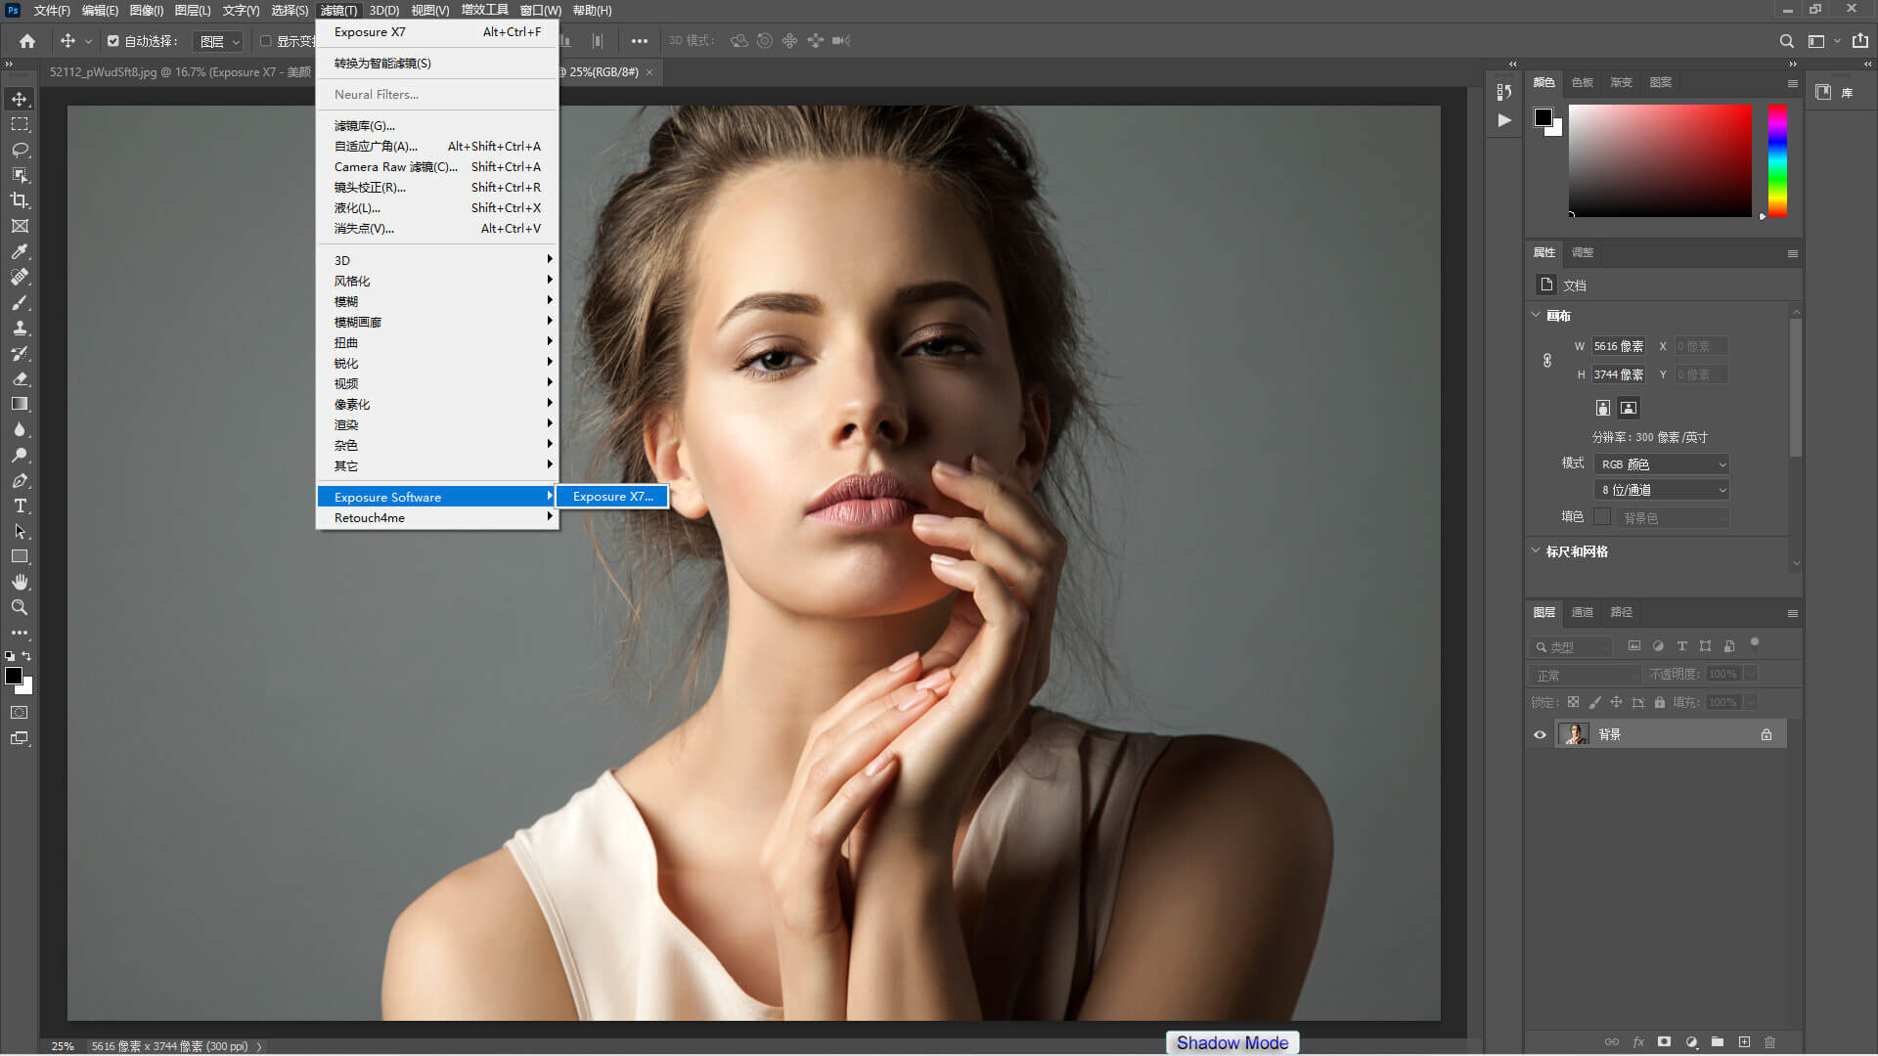
Task: Click the Home icon in options bar
Action: click(x=27, y=41)
